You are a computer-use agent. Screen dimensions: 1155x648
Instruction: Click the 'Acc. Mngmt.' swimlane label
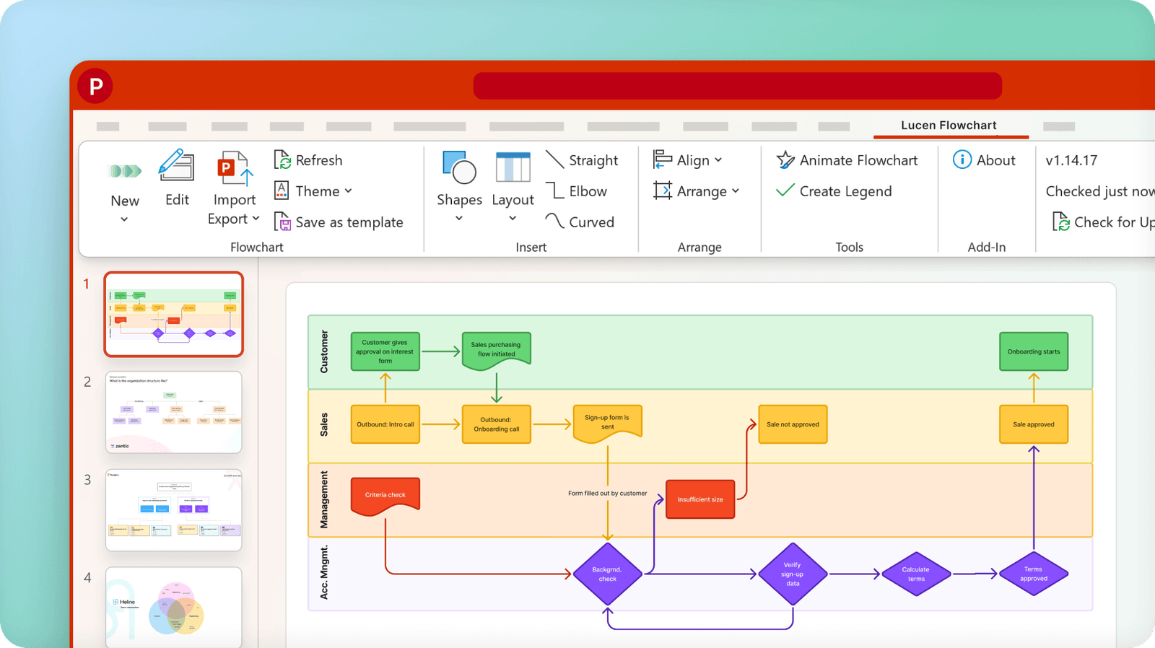tap(324, 572)
